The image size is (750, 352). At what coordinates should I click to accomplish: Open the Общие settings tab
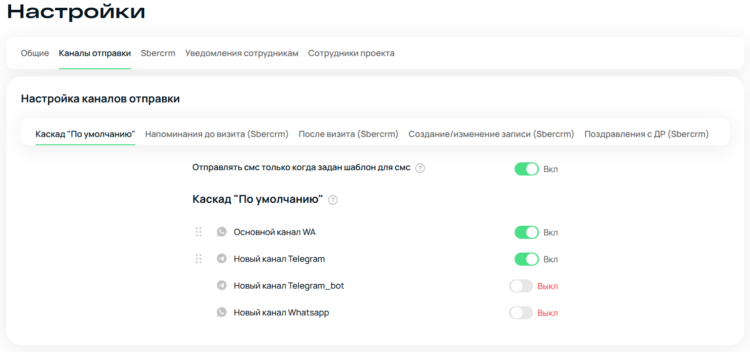35,53
